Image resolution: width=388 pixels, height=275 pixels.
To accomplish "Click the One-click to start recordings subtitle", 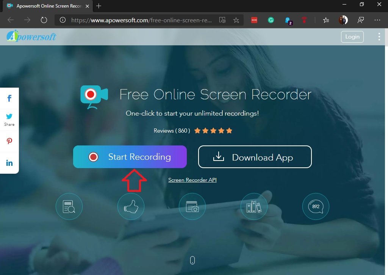I will point(192,113).
